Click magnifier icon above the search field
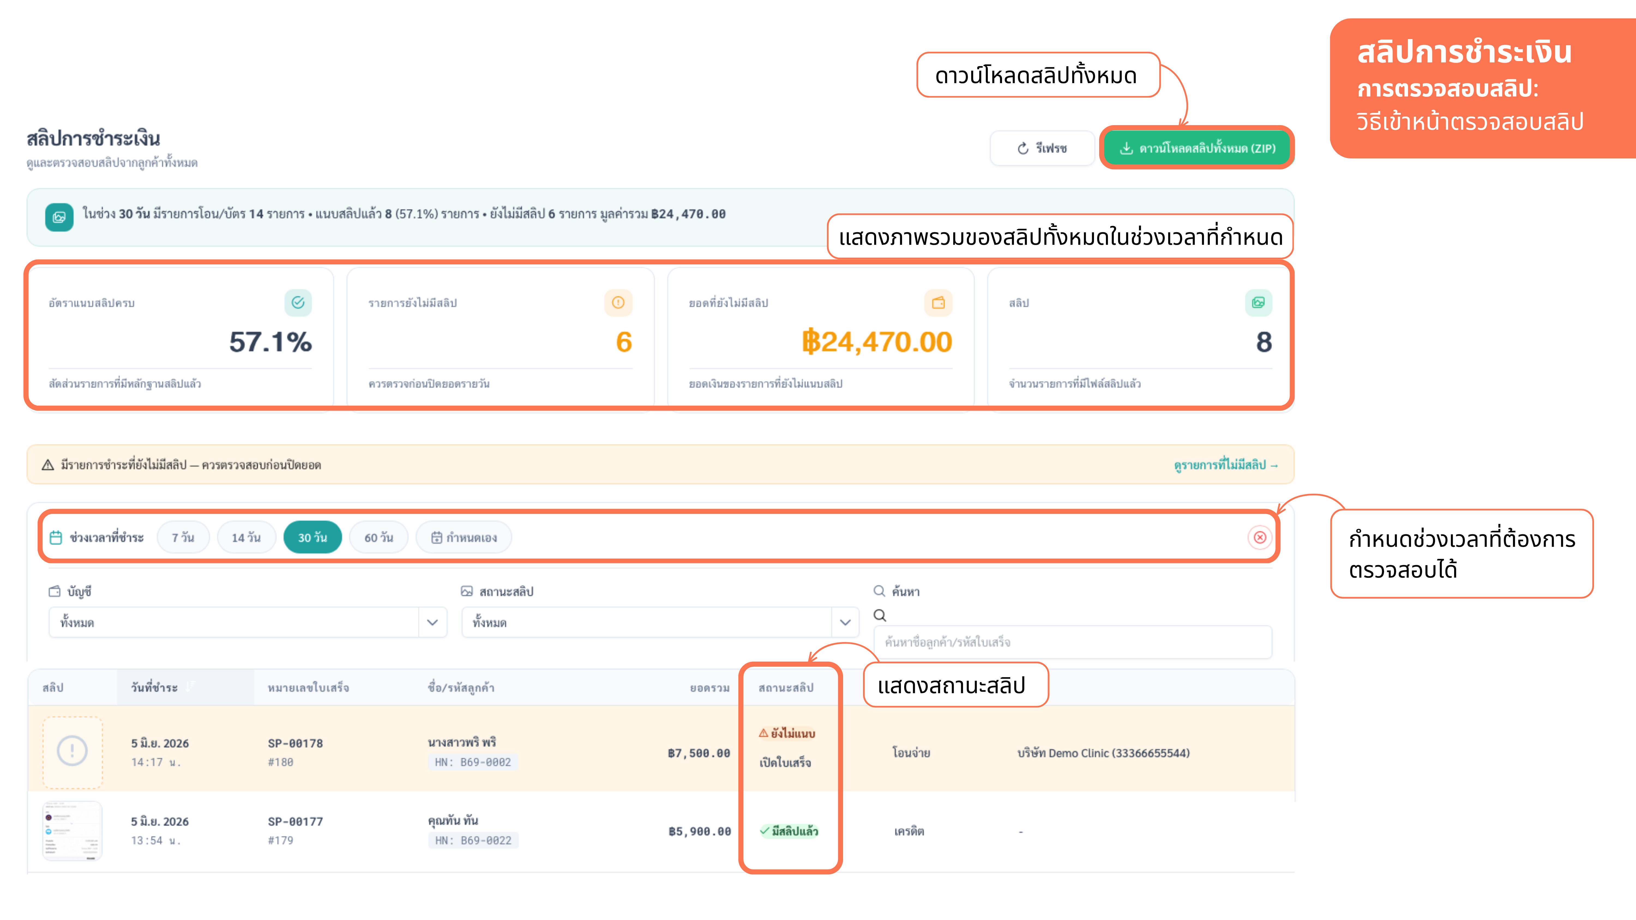 coord(880,615)
